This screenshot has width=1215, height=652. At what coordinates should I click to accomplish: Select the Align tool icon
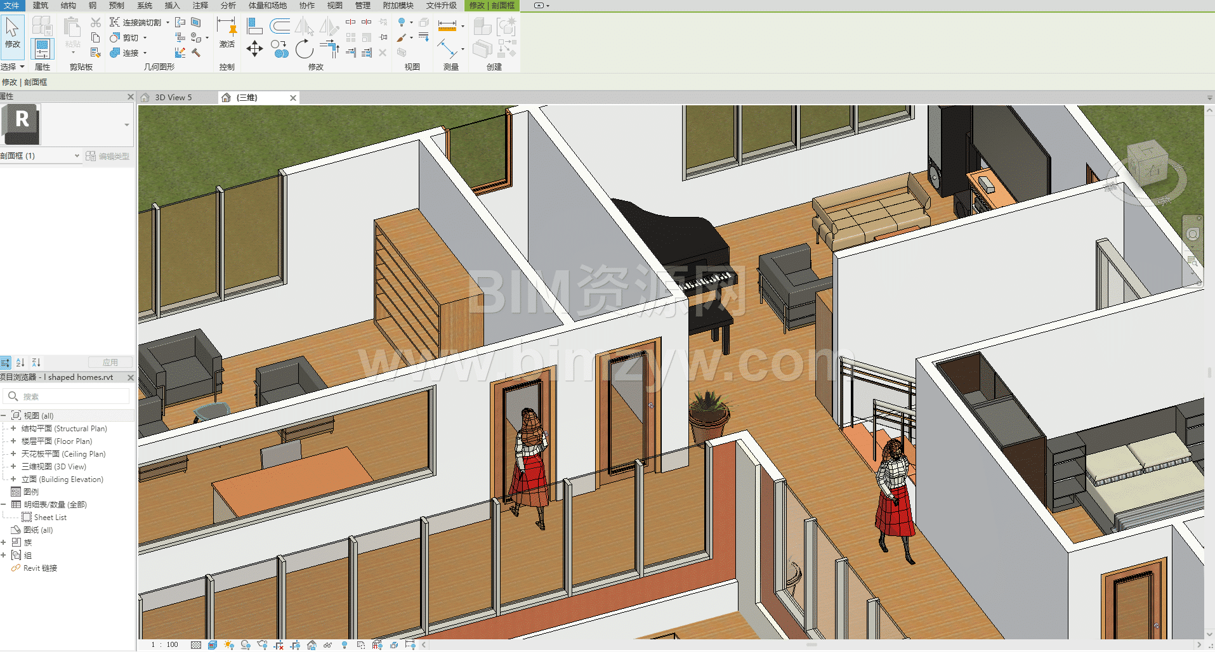[x=254, y=26]
